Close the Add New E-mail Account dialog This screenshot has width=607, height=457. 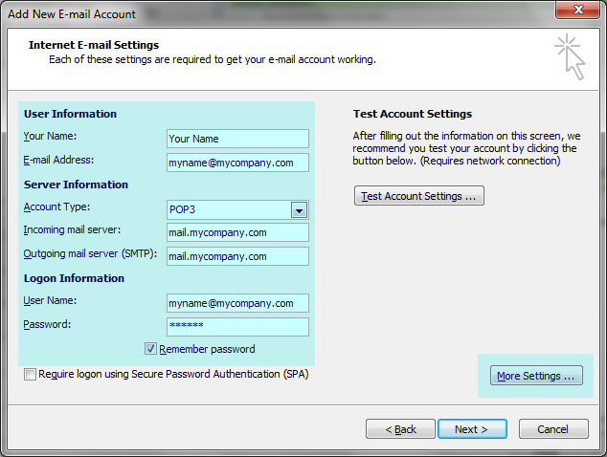click(x=577, y=12)
